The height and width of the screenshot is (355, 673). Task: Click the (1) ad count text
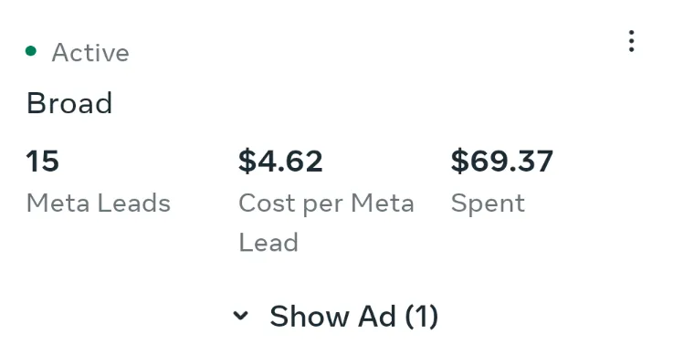pyautogui.click(x=422, y=317)
